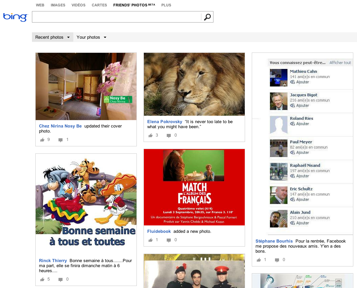Click add-friend icon beside Raphaël Nisand
Screen dimensions: 357x288
292,176
